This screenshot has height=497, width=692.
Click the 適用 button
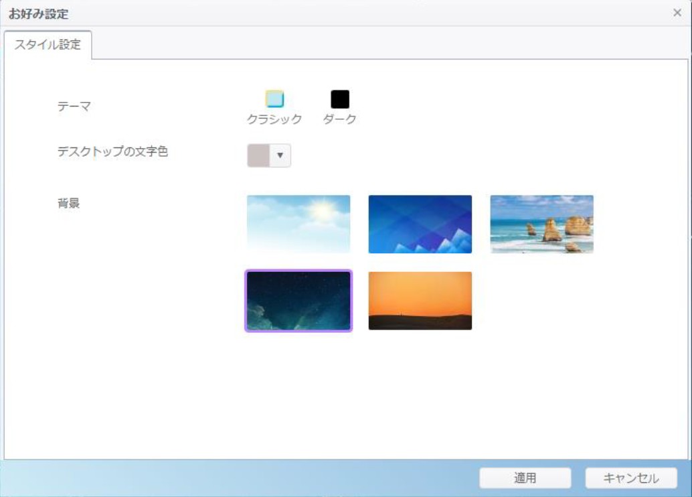525,478
